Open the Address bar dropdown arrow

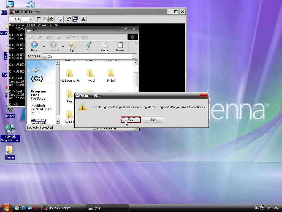tap(134, 56)
